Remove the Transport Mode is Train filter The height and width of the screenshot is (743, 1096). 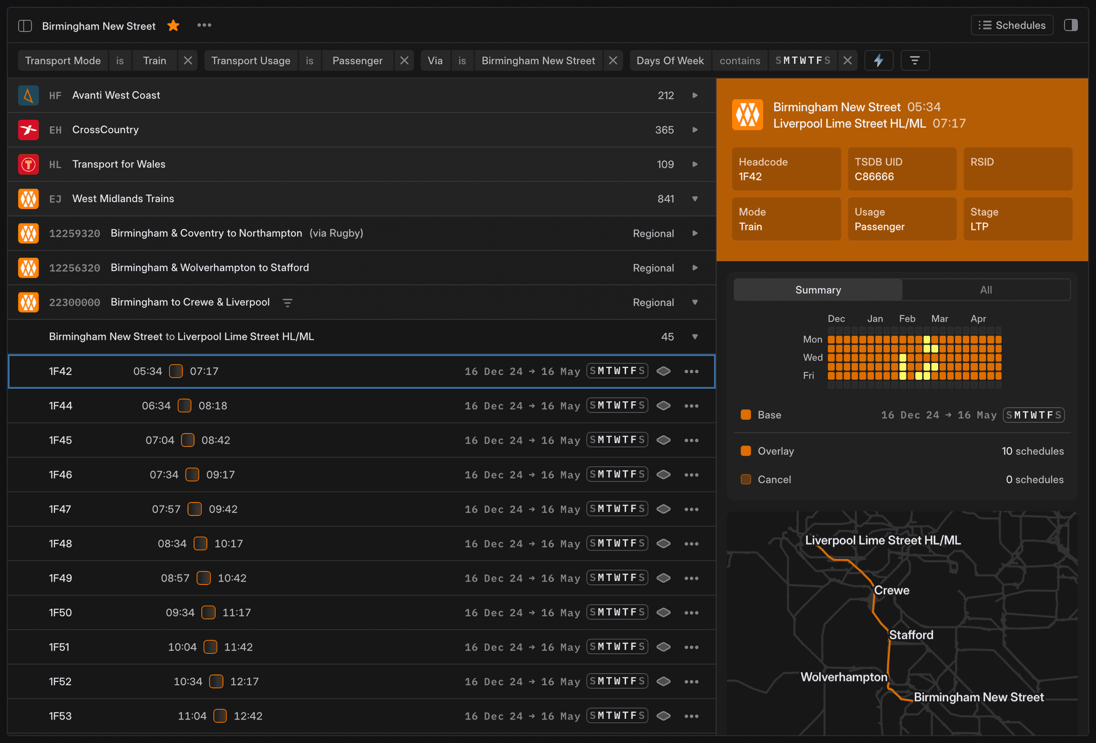187,60
